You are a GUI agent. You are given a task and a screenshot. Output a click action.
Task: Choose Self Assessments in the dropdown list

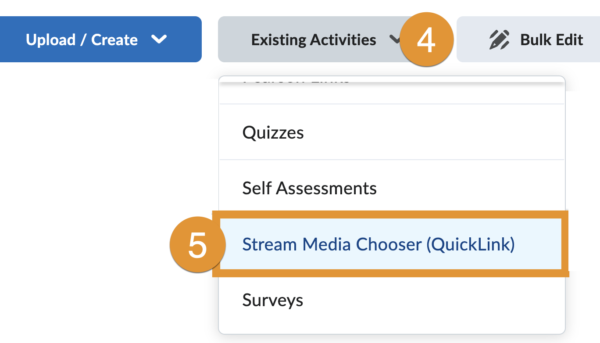click(x=309, y=188)
